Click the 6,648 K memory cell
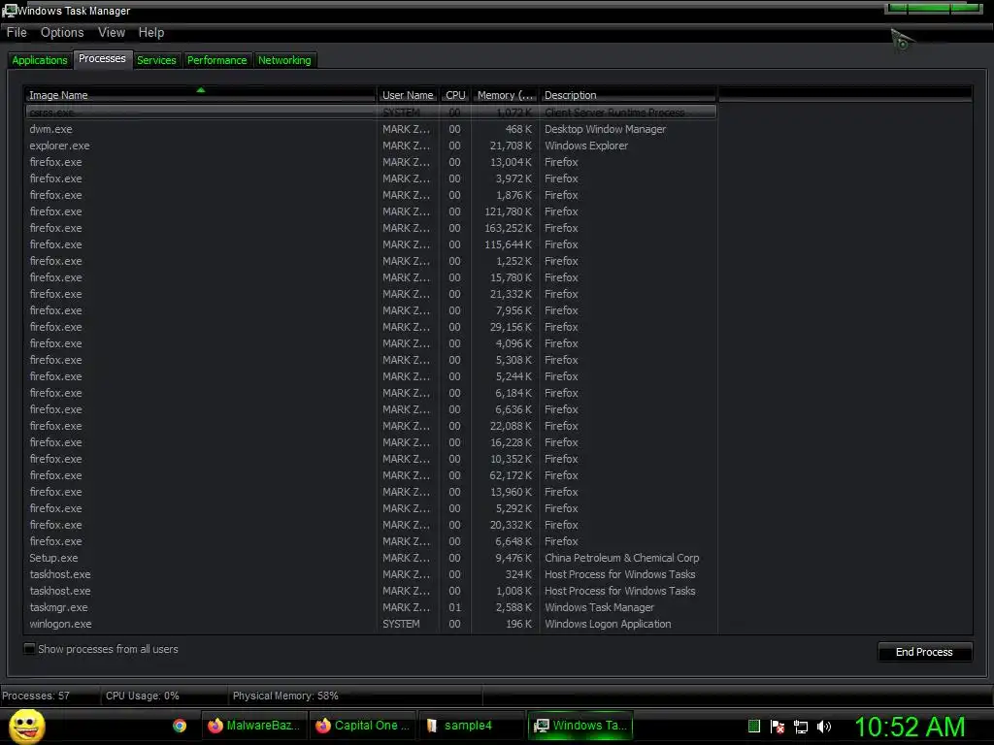994x745 pixels. pos(514,541)
